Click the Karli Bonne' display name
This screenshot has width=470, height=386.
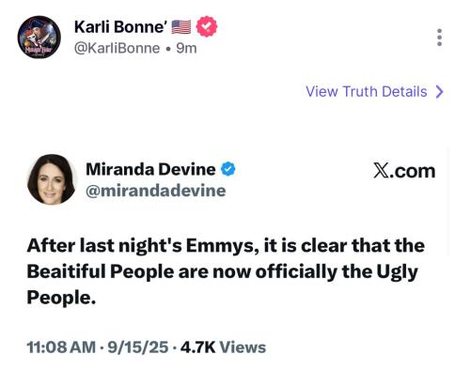pyautogui.click(x=119, y=27)
